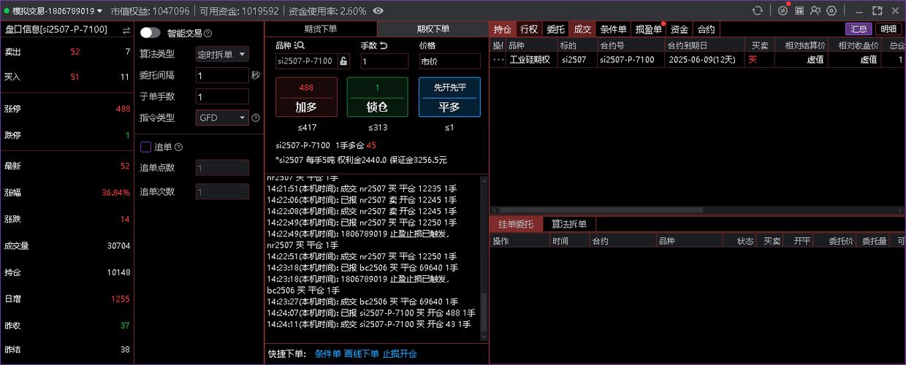The height and width of the screenshot is (365, 906).
Task: Switch to 期货下单 tab
Action: pyautogui.click(x=321, y=28)
